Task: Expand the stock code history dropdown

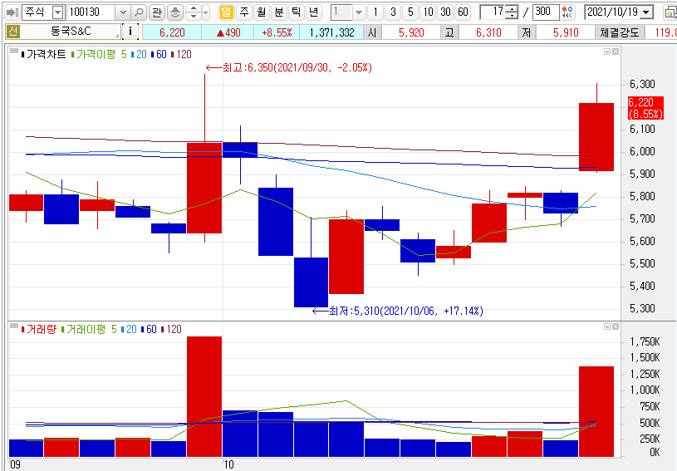Action: click(123, 12)
